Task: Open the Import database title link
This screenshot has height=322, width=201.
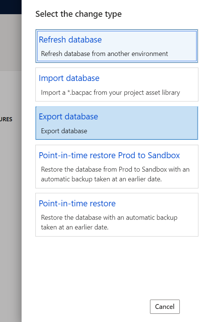Action: tap(69, 78)
